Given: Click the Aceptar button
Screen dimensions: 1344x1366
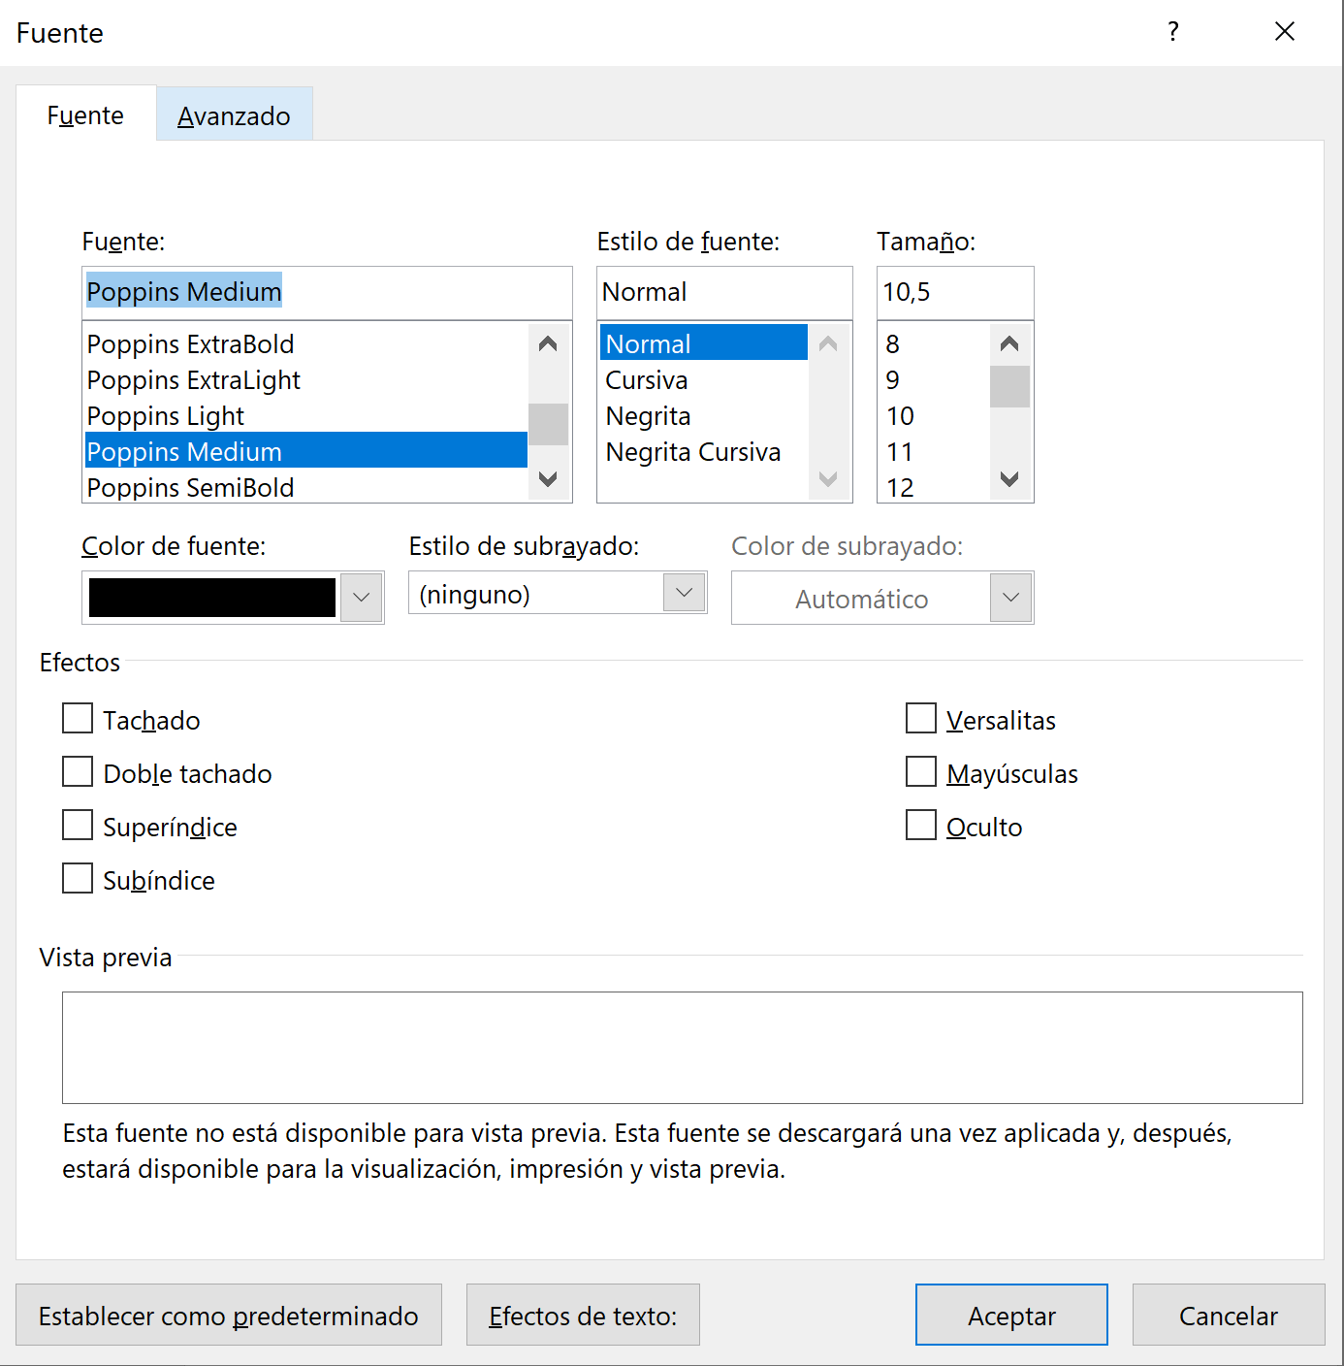Looking at the screenshot, I should pos(1010,1316).
